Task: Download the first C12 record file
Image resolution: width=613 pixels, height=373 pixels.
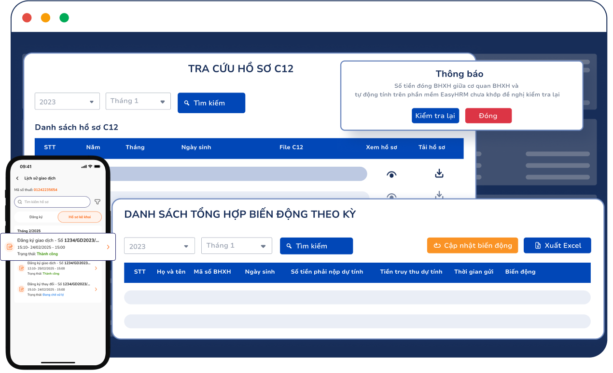Action: 439,173
